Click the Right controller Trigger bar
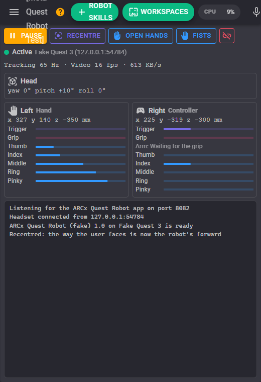261x382 pixels. 208,129
